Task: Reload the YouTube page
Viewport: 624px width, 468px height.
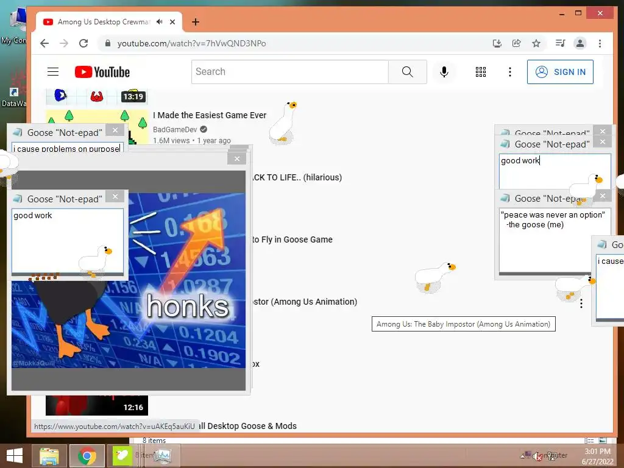Action: pyautogui.click(x=83, y=43)
